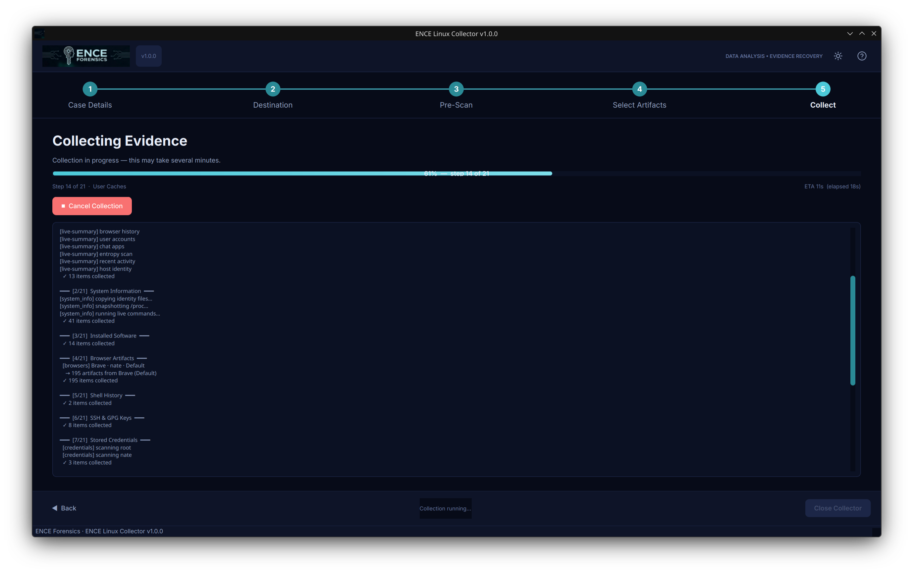This screenshot has height=575, width=913.
Task: Click the '[7/21] Stored Credentials' log header
Action: (x=105, y=440)
